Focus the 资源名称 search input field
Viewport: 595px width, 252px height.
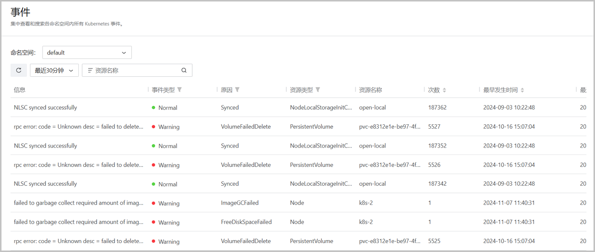(x=137, y=70)
